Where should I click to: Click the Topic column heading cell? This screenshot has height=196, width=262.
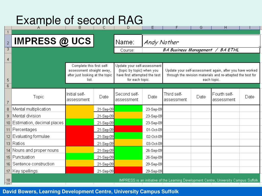click(x=38, y=97)
